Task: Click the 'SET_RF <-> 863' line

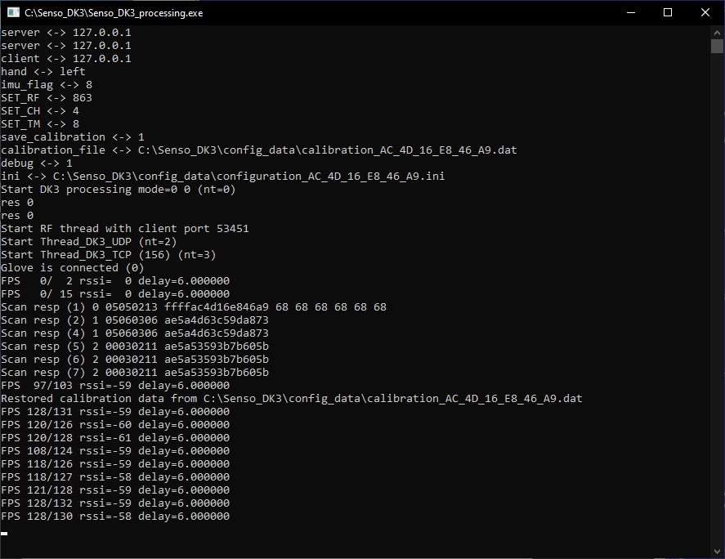Action: (47, 98)
